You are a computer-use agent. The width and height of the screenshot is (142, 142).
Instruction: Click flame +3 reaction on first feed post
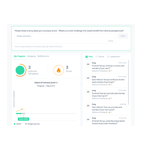coord(110,71)
